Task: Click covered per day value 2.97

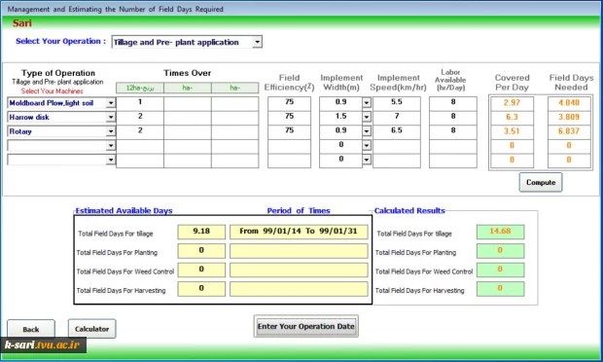Action: point(512,103)
